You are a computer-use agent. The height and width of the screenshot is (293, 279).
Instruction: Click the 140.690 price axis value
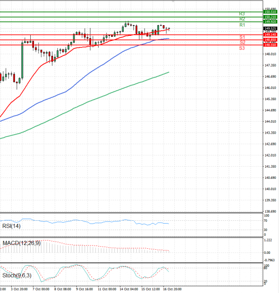pyautogui.click(x=270, y=177)
